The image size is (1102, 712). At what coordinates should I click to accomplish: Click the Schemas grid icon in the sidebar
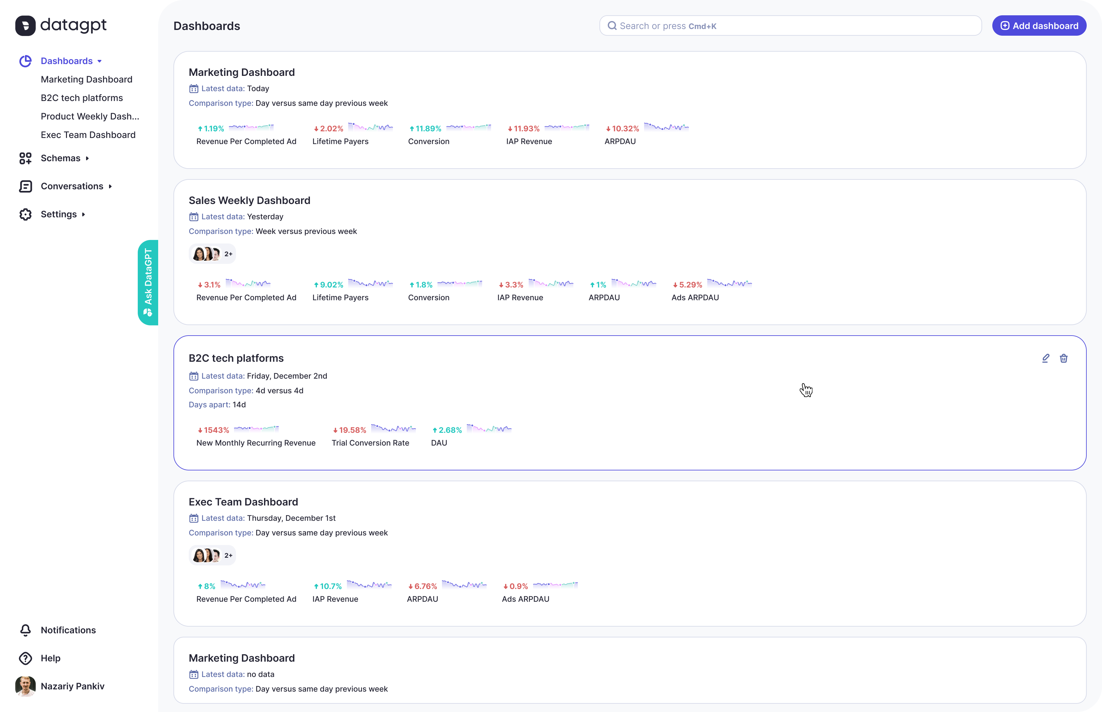click(x=26, y=159)
